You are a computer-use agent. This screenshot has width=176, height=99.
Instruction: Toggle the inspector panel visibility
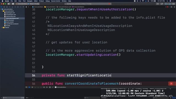coord(174,4)
